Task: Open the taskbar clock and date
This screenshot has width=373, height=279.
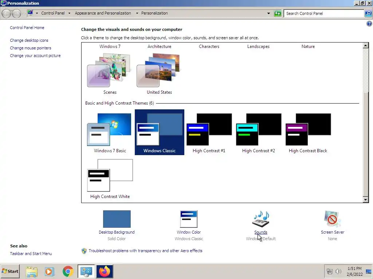Action: 354,271
